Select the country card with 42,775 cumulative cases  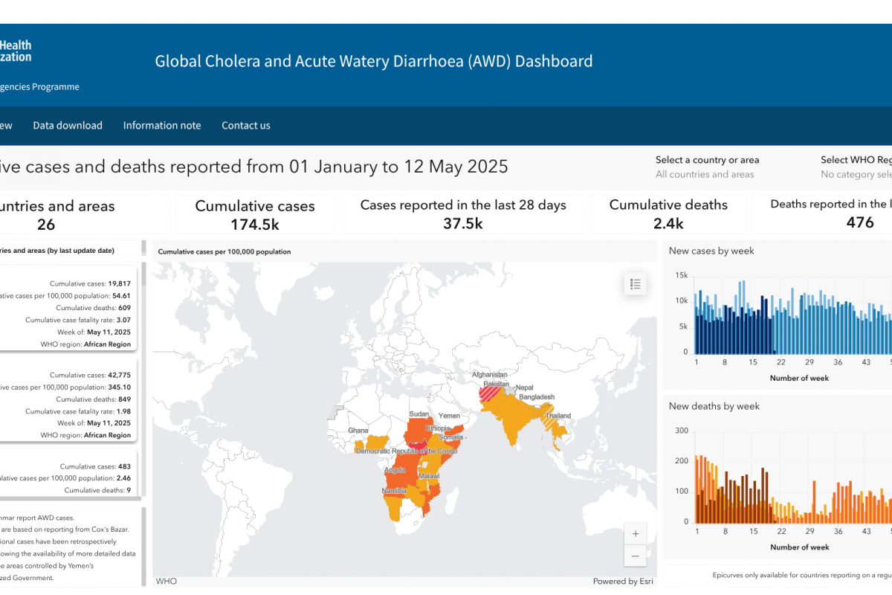(x=71, y=399)
